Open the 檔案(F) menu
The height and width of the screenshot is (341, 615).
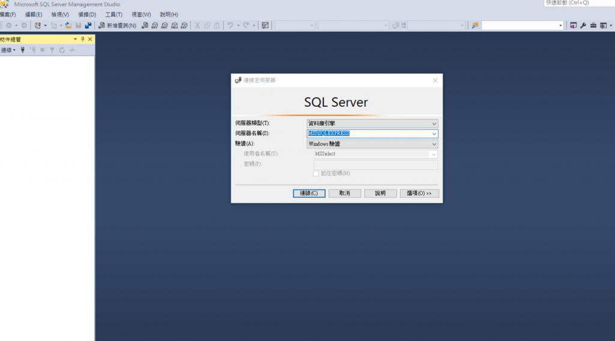click(x=8, y=14)
